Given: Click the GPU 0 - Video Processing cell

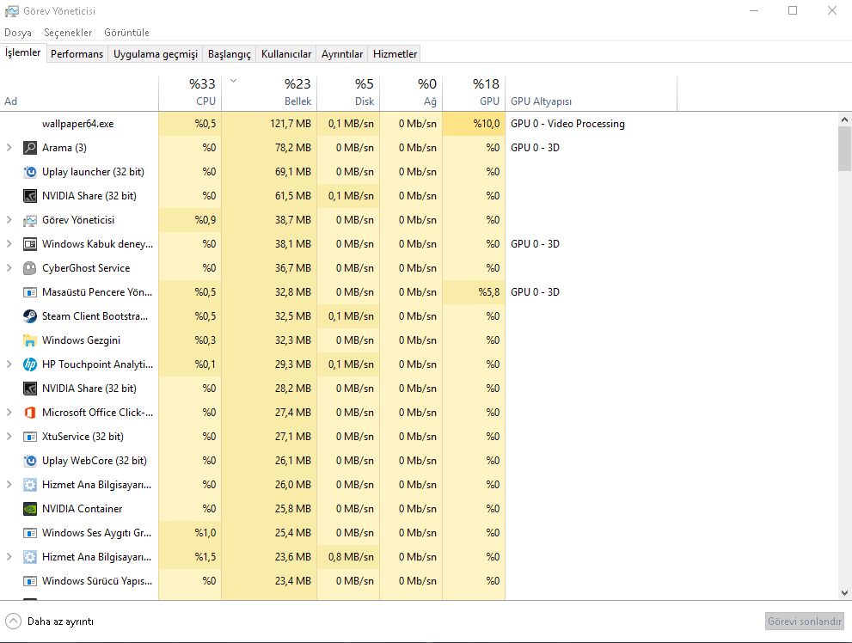Looking at the screenshot, I should click(x=567, y=124).
